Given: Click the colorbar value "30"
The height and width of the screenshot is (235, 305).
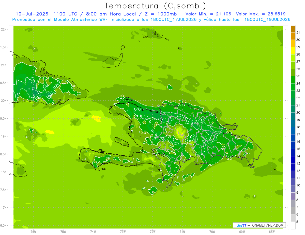Looking at the screenshot, I should 298,40.
